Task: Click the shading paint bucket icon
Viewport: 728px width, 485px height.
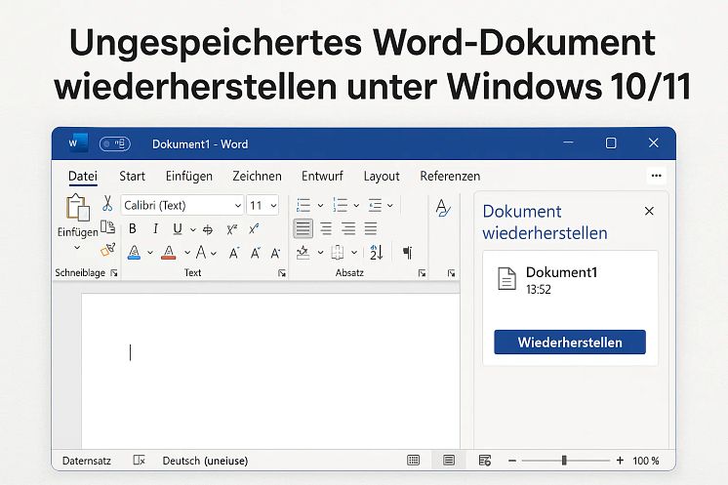Action: (x=303, y=253)
